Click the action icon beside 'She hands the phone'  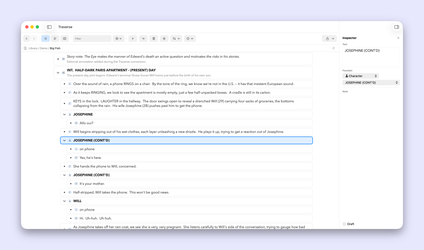pos(70,166)
